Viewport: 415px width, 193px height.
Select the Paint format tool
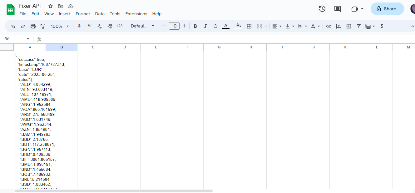43,26
